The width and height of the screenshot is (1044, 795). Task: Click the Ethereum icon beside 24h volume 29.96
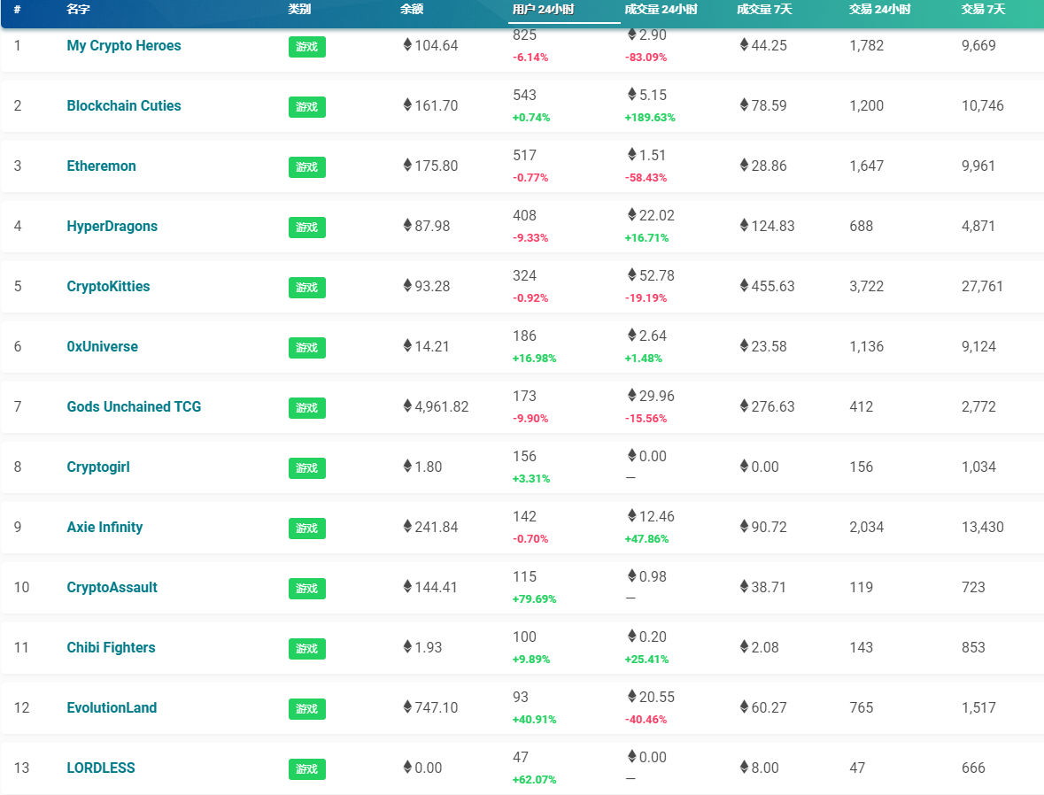tap(632, 395)
